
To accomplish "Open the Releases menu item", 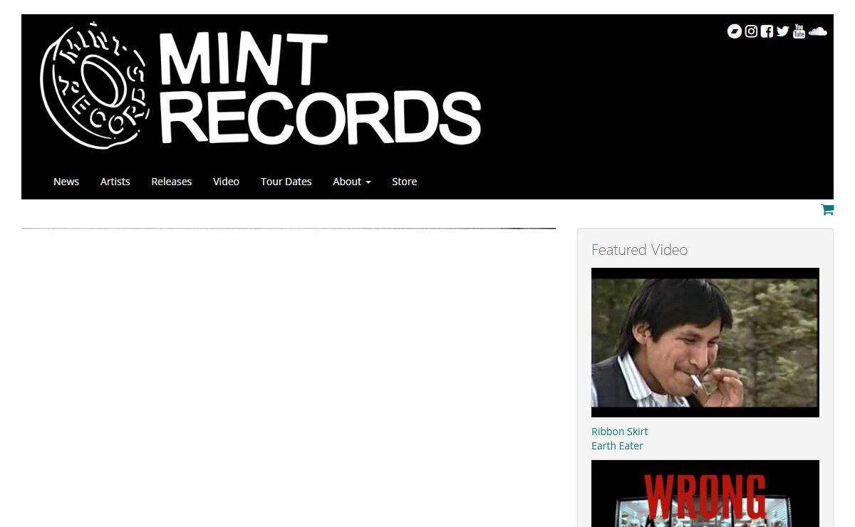I will point(172,182).
